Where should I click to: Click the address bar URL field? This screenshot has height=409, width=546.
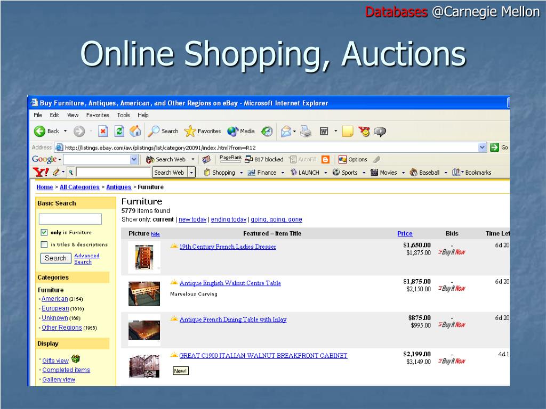click(x=267, y=148)
